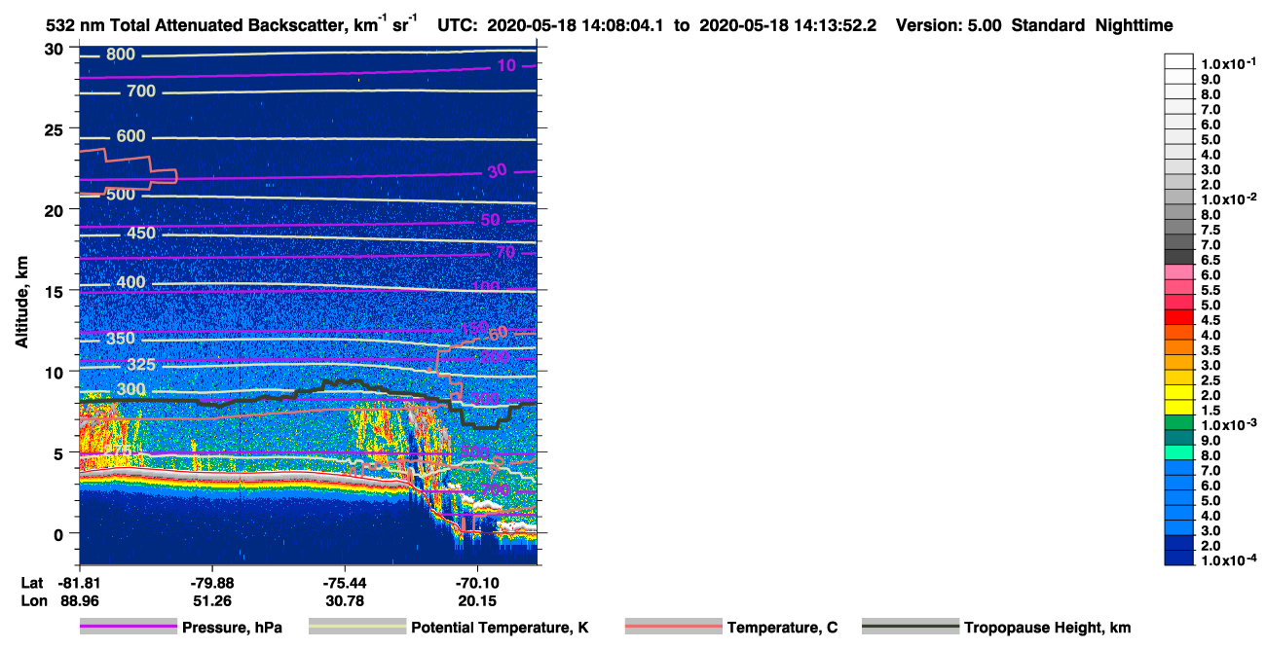
Task: Click the yellow 2.0 colorbar cell
Action: click(1179, 394)
